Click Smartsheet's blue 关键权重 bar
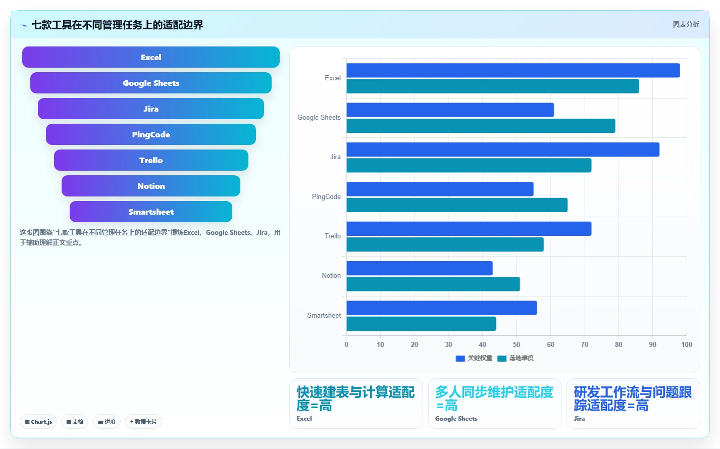 (442, 308)
